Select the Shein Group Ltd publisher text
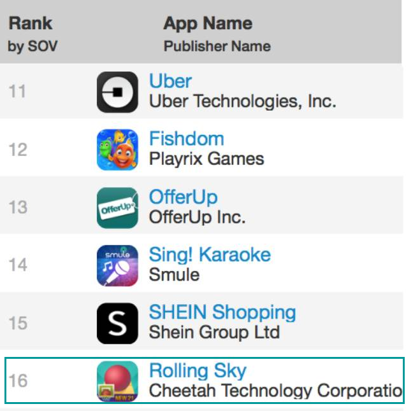The image size is (406, 411). 214,332
